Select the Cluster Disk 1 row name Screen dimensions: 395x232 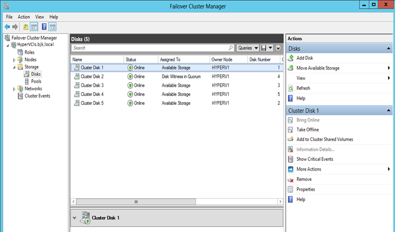[x=92, y=68]
